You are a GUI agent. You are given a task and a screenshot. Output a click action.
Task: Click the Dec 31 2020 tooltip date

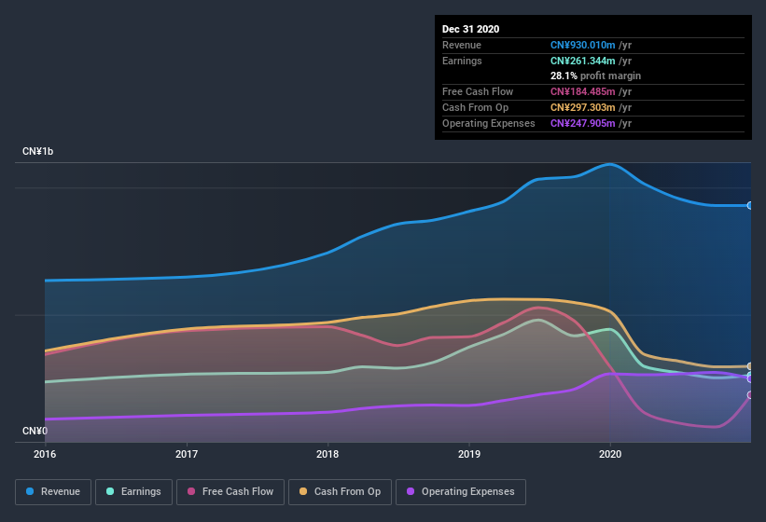click(x=470, y=29)
